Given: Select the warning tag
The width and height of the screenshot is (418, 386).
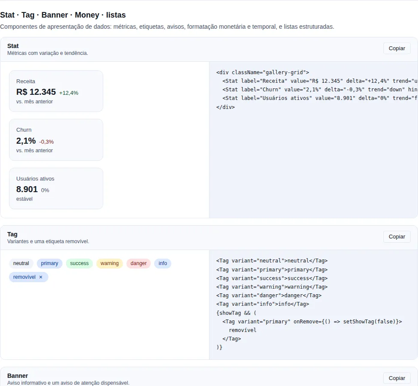Looking at the screenshot, I should (x=110, y=263).
